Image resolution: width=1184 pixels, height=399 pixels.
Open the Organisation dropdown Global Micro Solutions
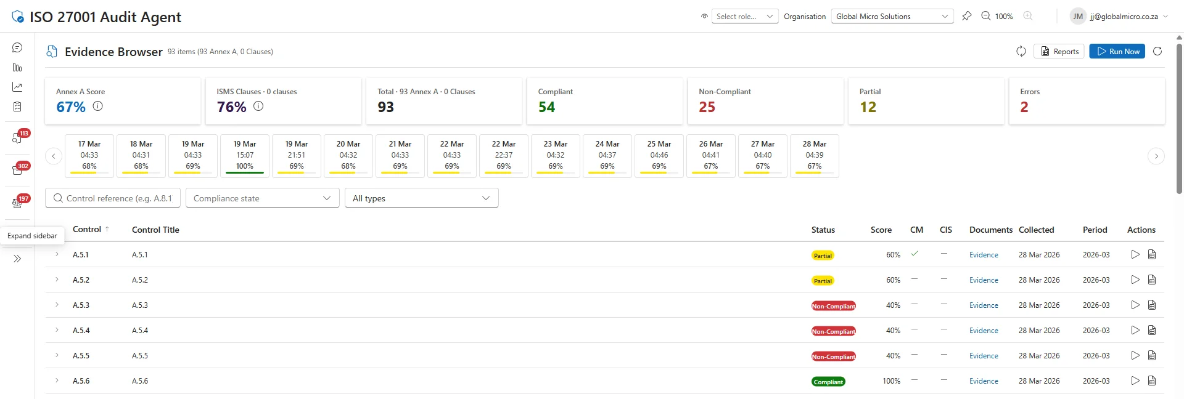point(892,17)
